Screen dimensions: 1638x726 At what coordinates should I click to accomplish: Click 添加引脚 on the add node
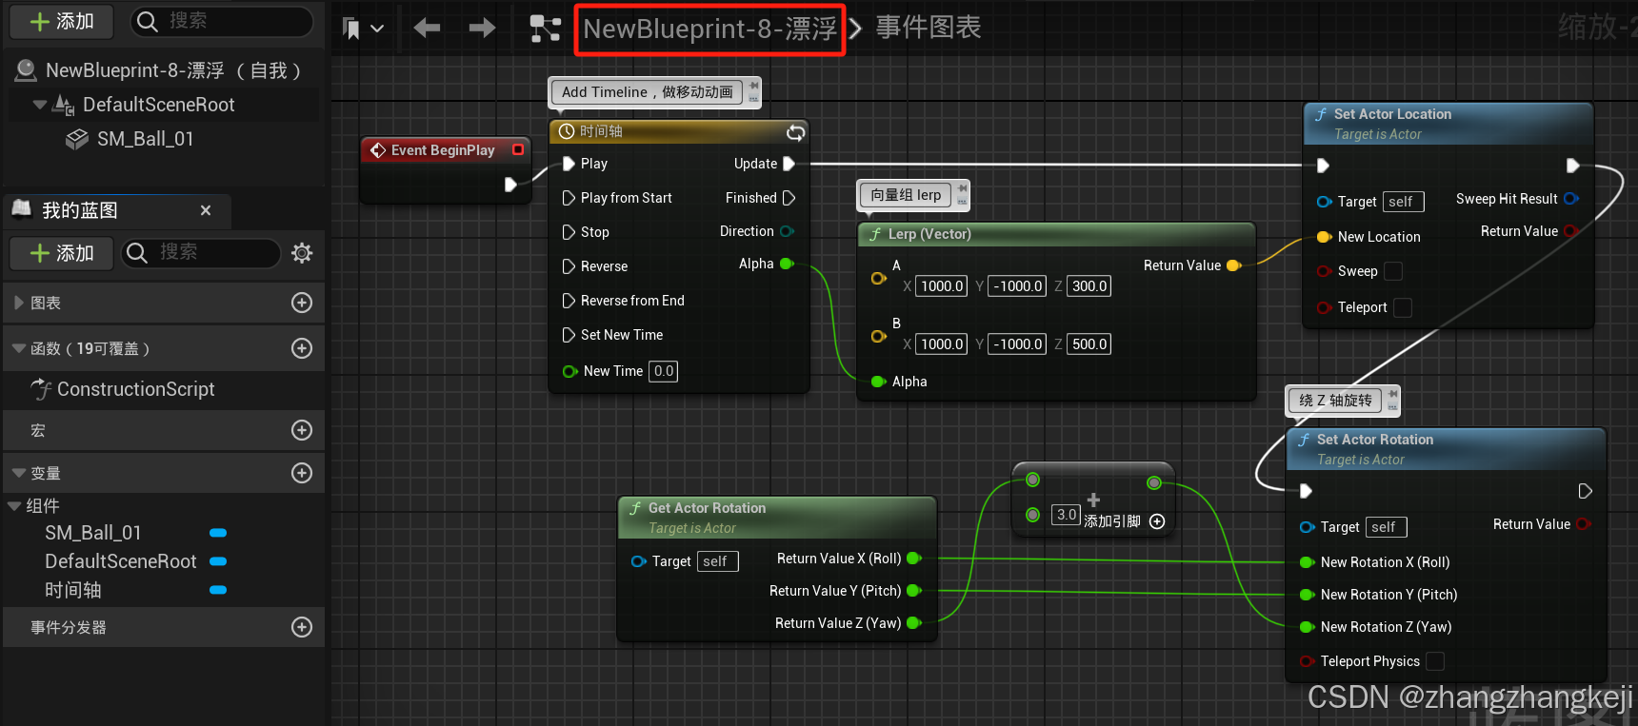(x=1125, y=521)
